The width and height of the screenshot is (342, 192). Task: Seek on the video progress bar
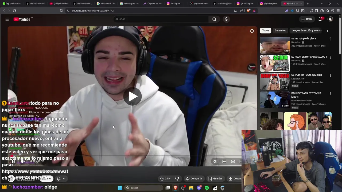tap(125, 156)
